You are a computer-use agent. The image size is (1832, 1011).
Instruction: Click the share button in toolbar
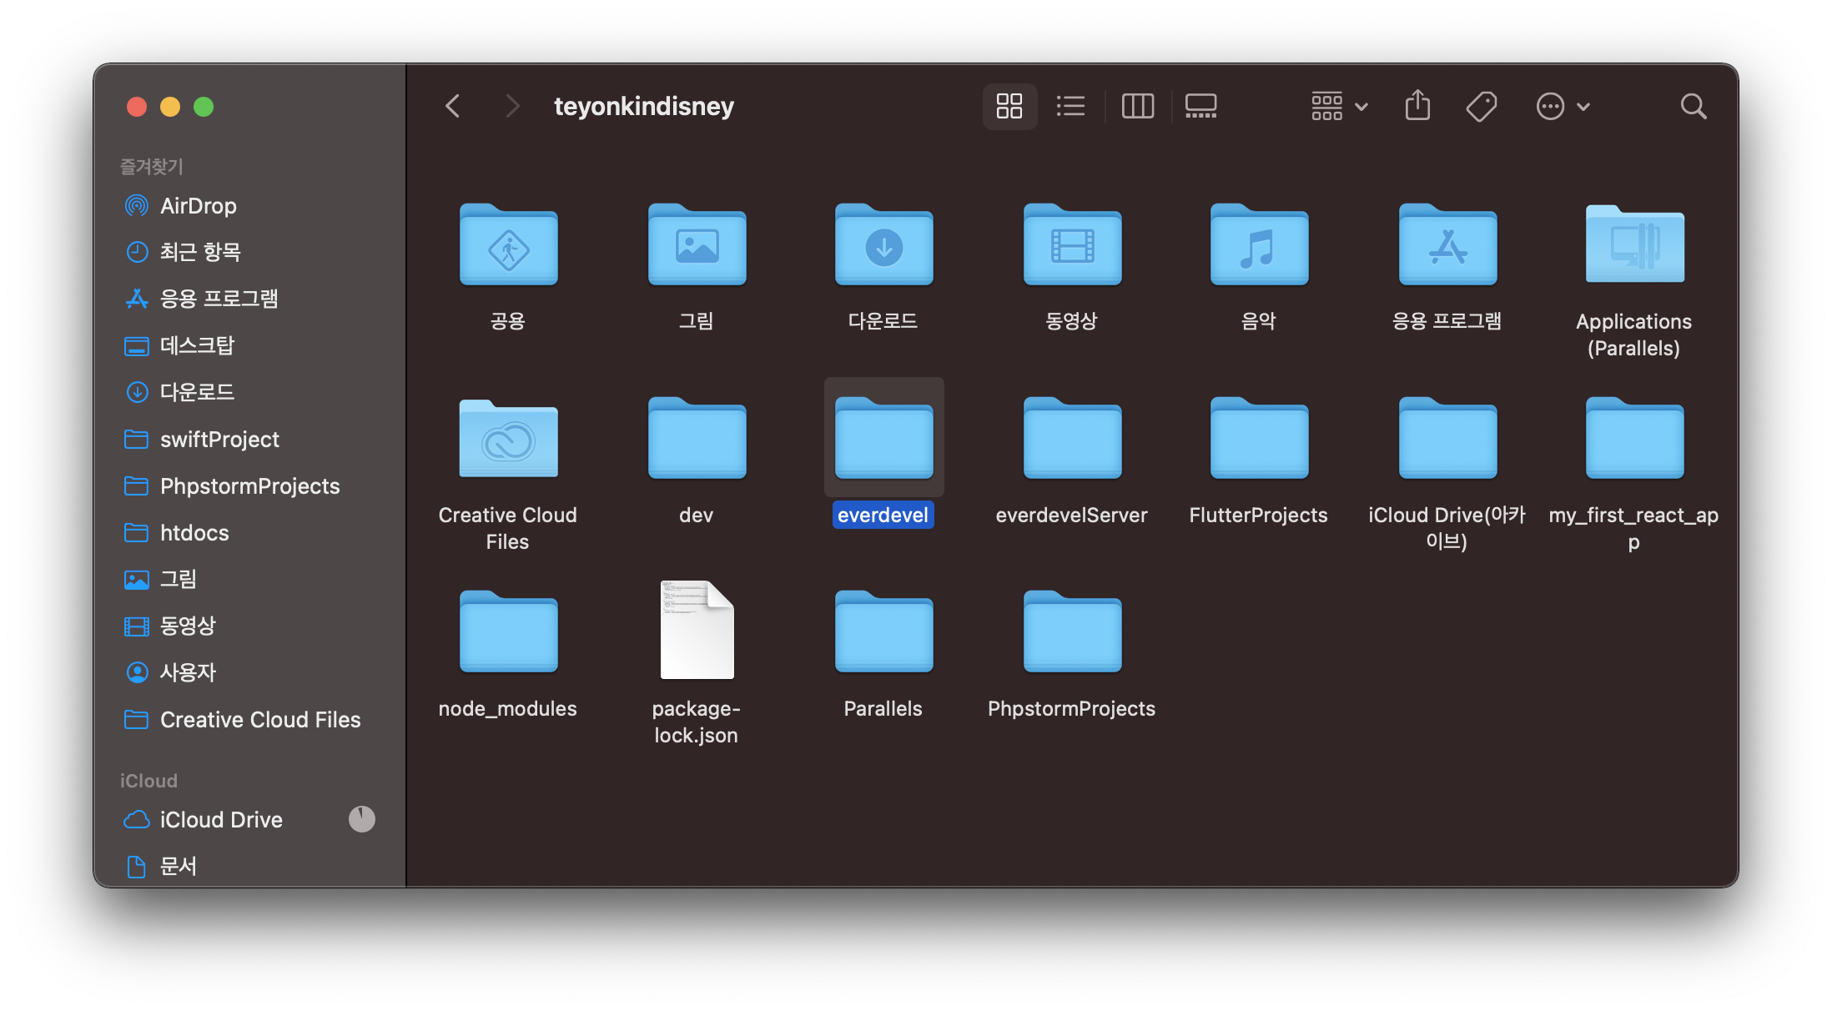coord(1417,106)
